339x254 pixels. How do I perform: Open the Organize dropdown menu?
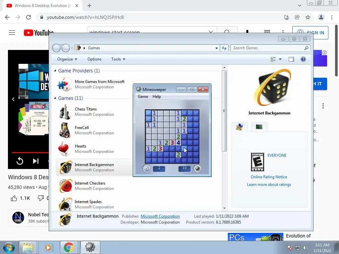click(67, 59)
